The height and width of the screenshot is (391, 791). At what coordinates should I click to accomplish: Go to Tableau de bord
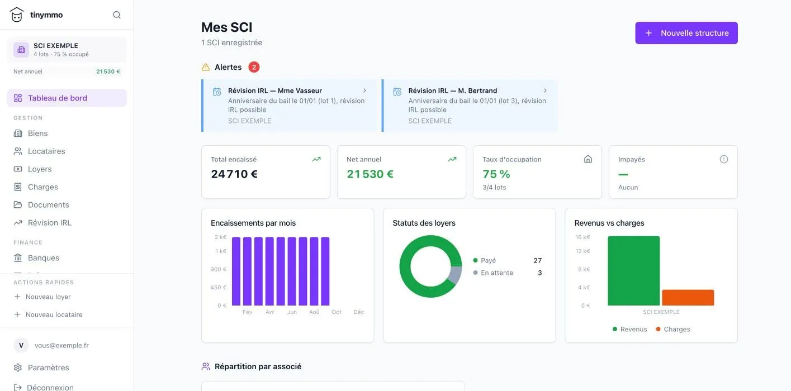point(67,98)
